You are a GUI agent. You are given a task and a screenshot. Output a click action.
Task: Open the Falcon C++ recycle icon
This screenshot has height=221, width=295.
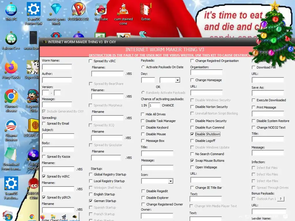[11, 41]
